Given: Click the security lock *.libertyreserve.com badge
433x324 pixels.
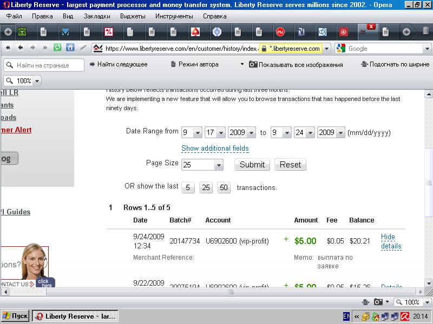Looking at the screenshot, I should pos(291,49).
